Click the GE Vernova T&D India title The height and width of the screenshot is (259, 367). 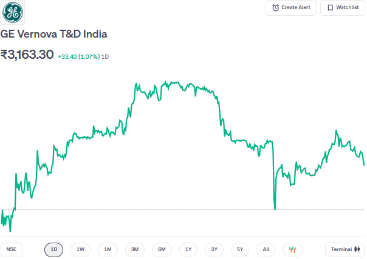54,35
